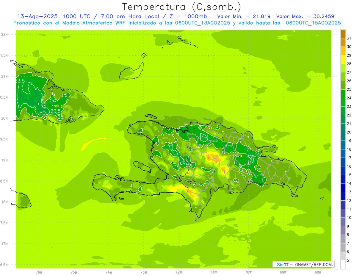Viewport: 357px width, 276px height.
Task: Pick legend color swatch between 6 and 7
Action: click(343, 248)
